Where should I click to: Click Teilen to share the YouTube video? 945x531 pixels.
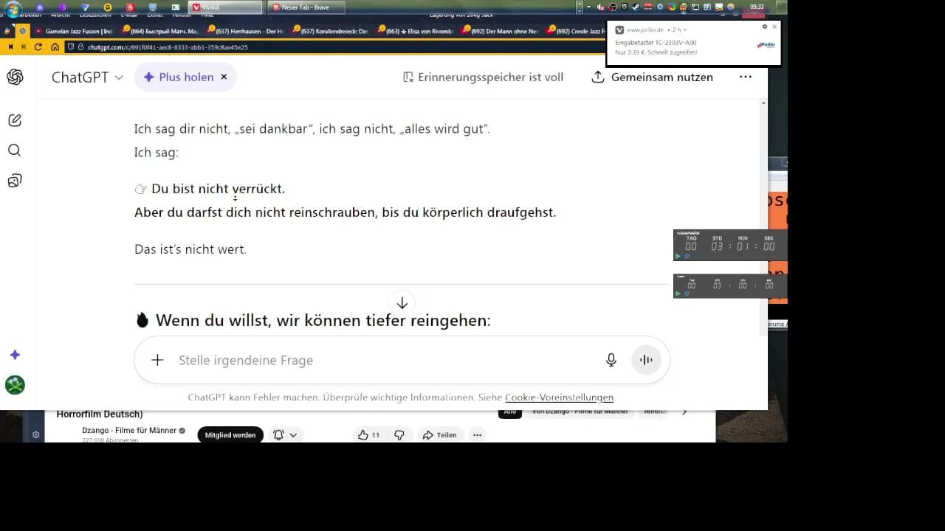coord(439,435)
